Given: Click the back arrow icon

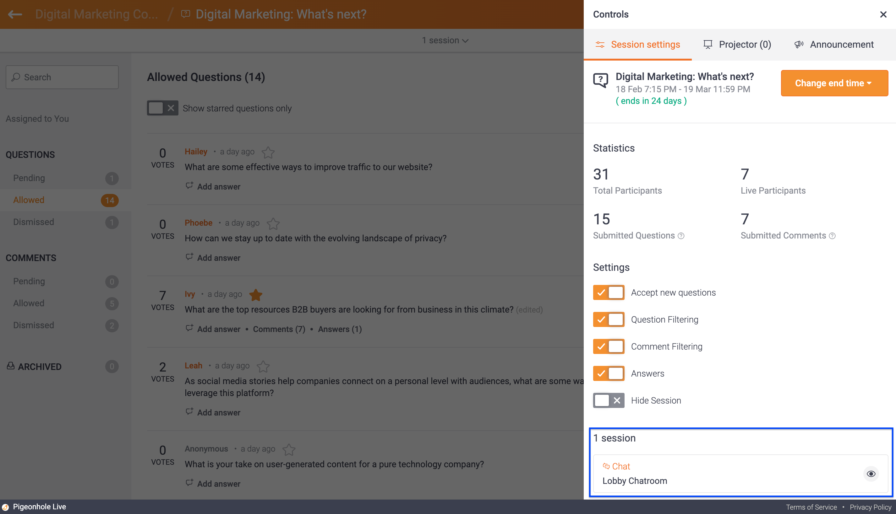Looking at the screenshot, I should [15, 14].
